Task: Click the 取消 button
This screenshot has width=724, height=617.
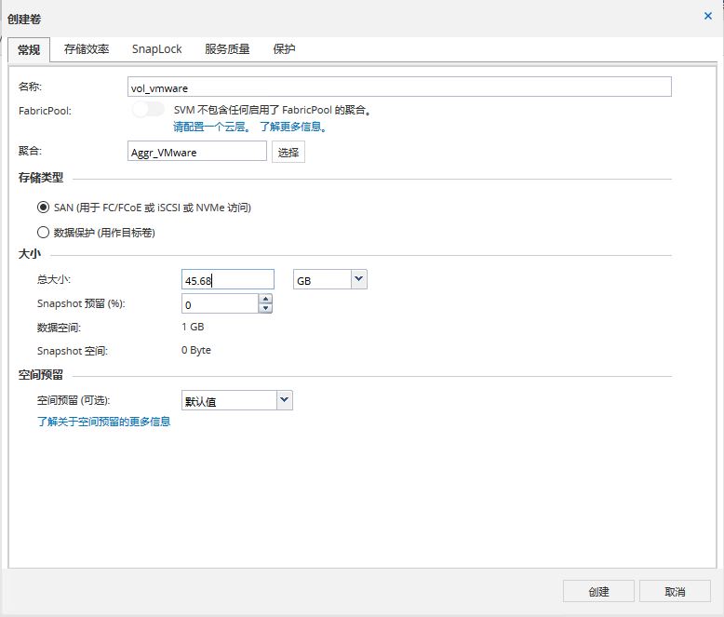Action: click(675, 591)
